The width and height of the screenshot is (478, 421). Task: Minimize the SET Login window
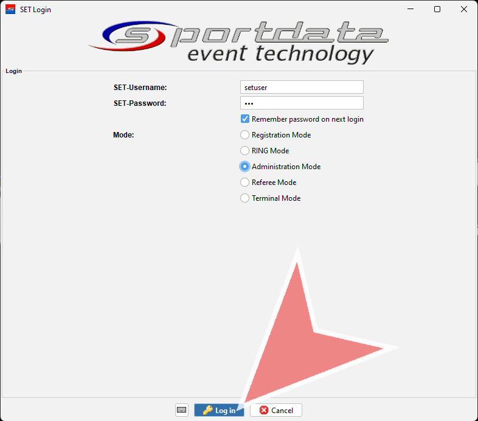click(x=408, y=10)
